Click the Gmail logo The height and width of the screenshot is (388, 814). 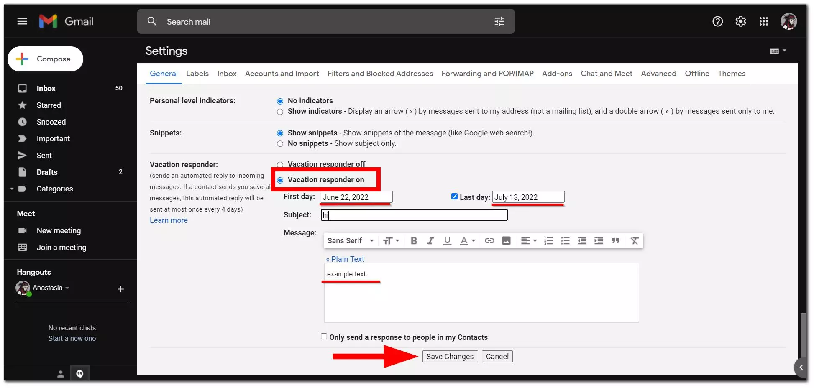click(x=67, y=21)
